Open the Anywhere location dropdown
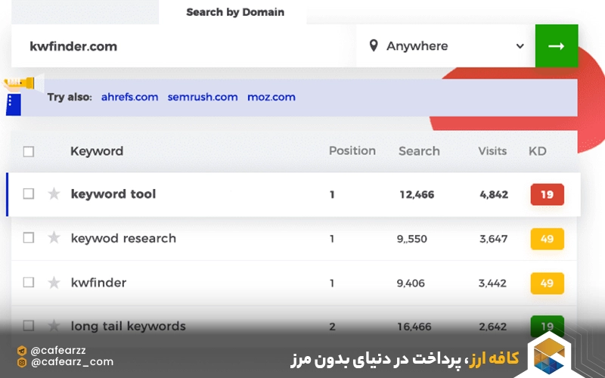Viewport: 605px width, 378px height. click(x=445, y=46)
